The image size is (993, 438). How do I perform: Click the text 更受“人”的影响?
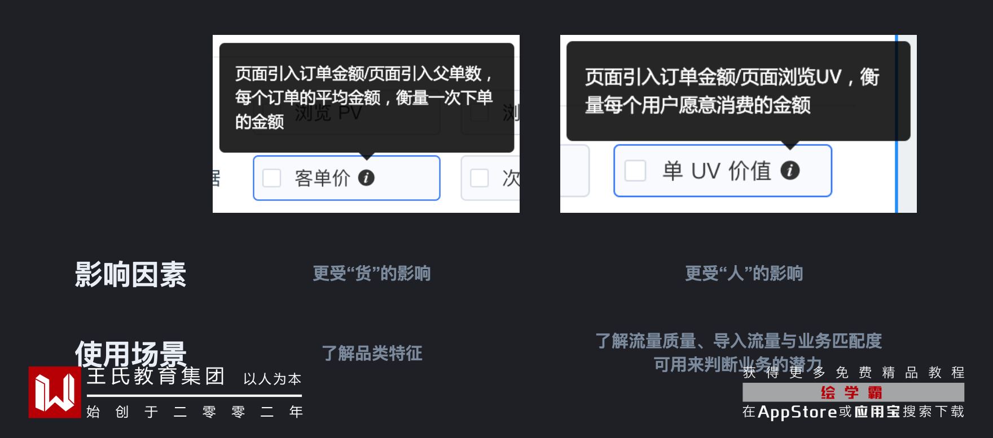click(x=744, y=273)
